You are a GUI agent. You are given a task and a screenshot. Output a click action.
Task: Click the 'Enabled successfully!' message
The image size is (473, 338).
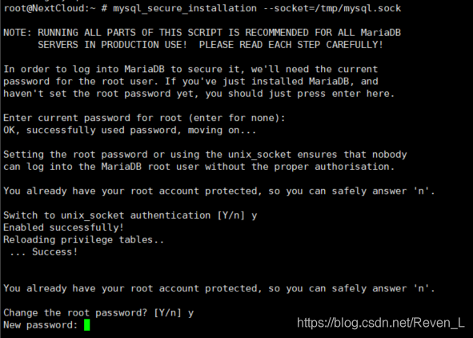[64, 227]
